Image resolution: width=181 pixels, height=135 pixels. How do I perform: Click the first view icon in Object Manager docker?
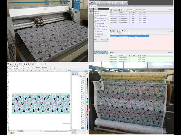click(x=72, y=74)
